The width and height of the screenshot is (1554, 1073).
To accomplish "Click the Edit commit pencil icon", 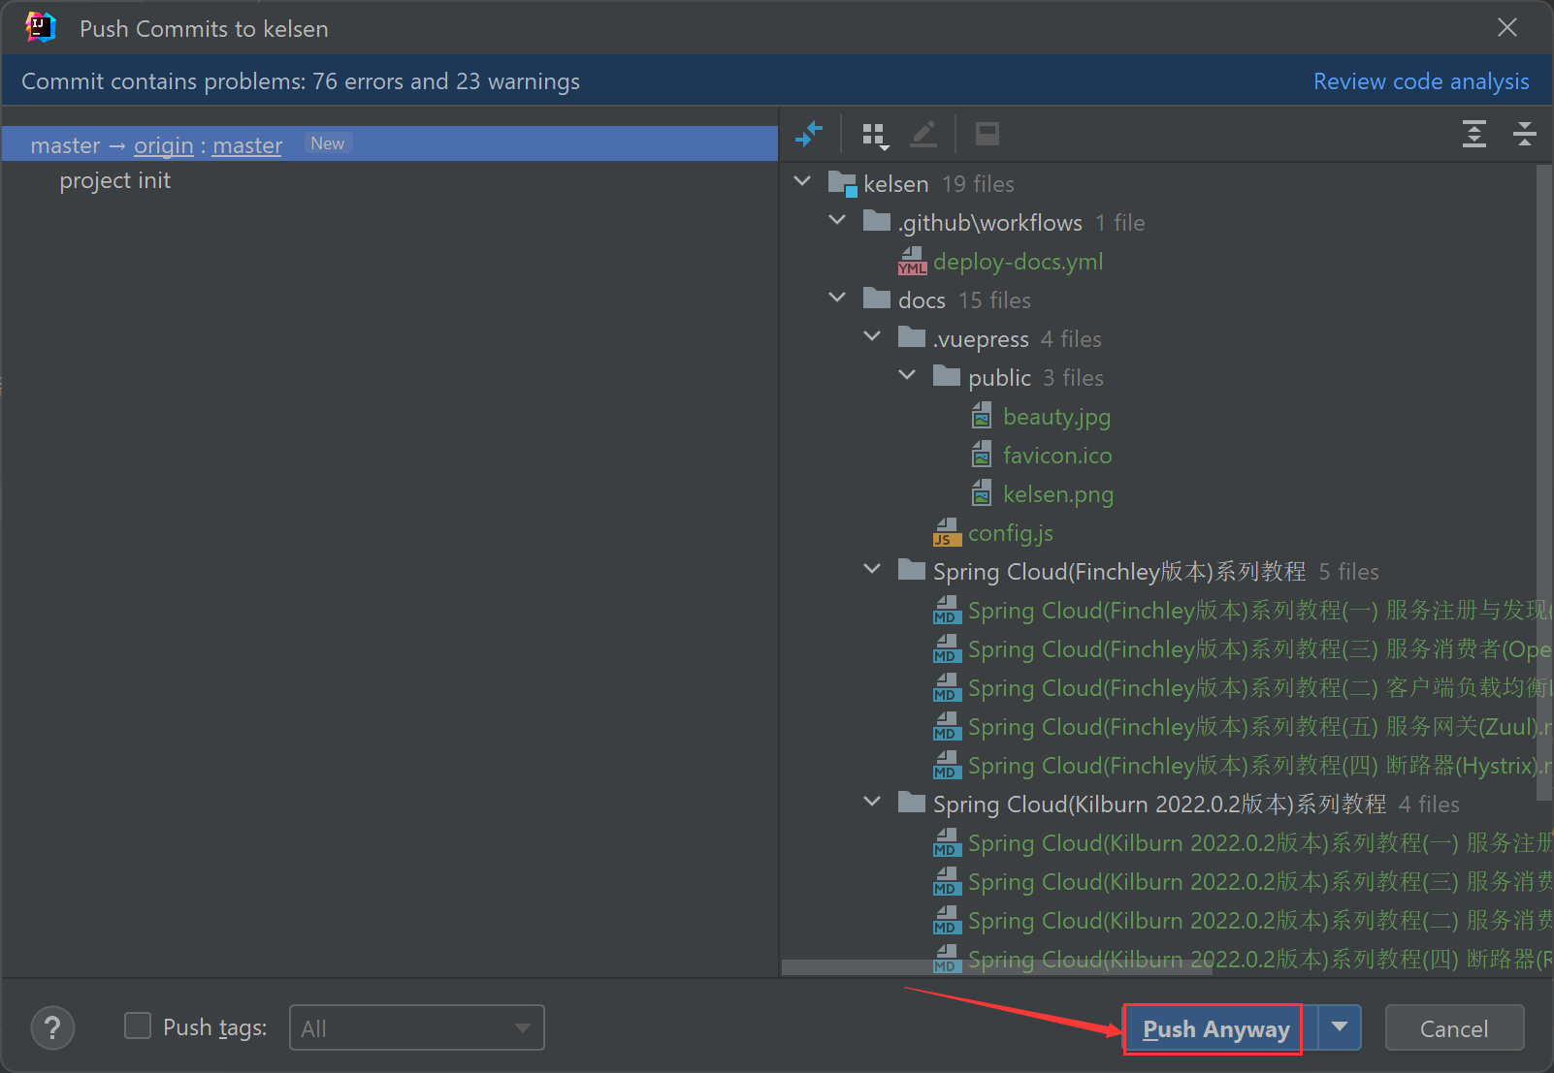I will pyautogui.click(x=923, y=134).
